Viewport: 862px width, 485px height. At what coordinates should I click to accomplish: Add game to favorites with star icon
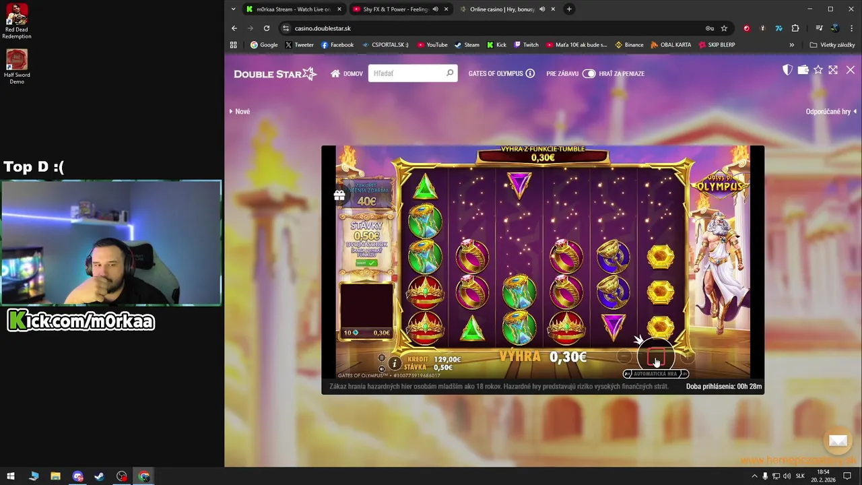(x=818, y=70)
